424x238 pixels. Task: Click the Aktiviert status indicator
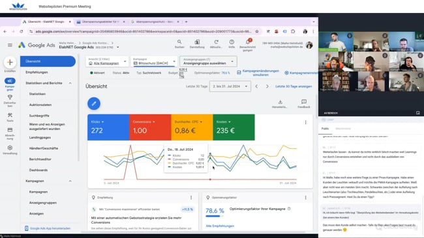97,73
